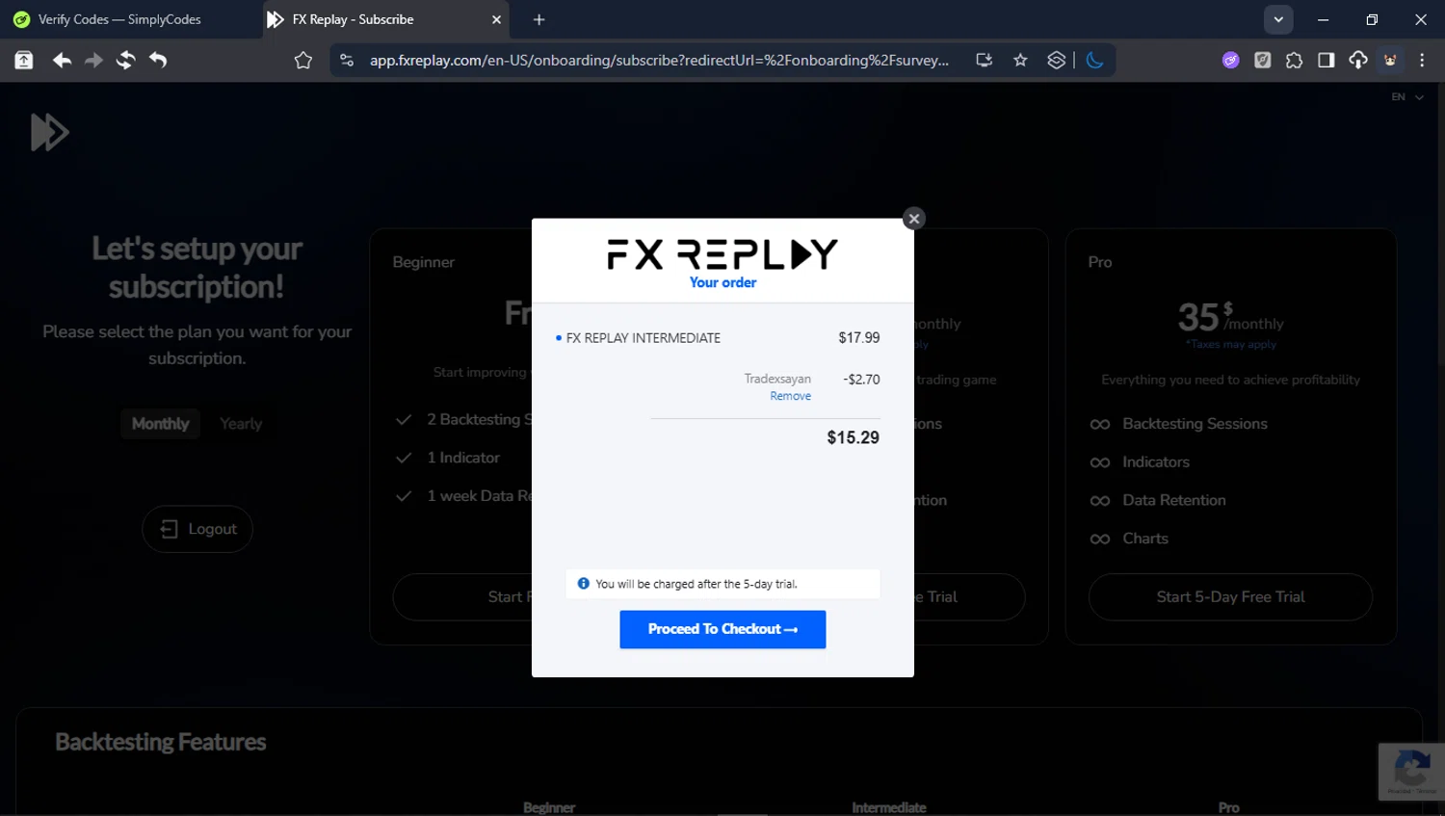The height and width of the screenshot is (816, 1445).
Task: Click the layered stack icon in address bar
Action: [1057, 60]
